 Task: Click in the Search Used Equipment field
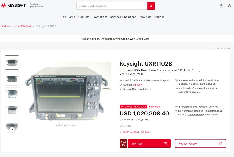(112, 6)
